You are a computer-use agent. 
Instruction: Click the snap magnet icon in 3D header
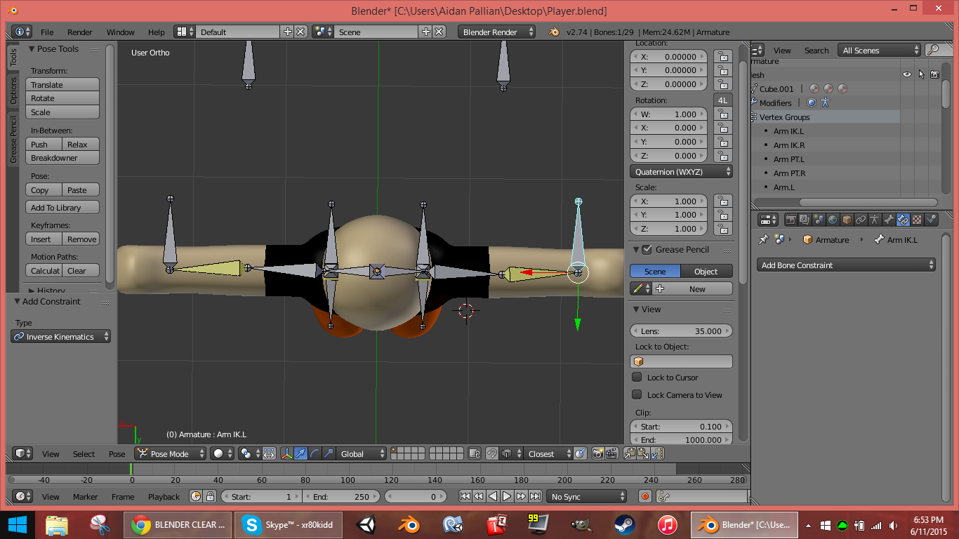492,453
